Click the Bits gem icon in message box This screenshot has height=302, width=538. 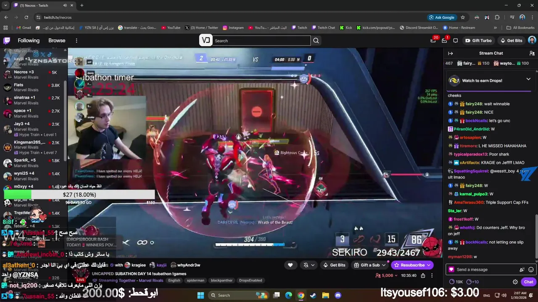451,270
